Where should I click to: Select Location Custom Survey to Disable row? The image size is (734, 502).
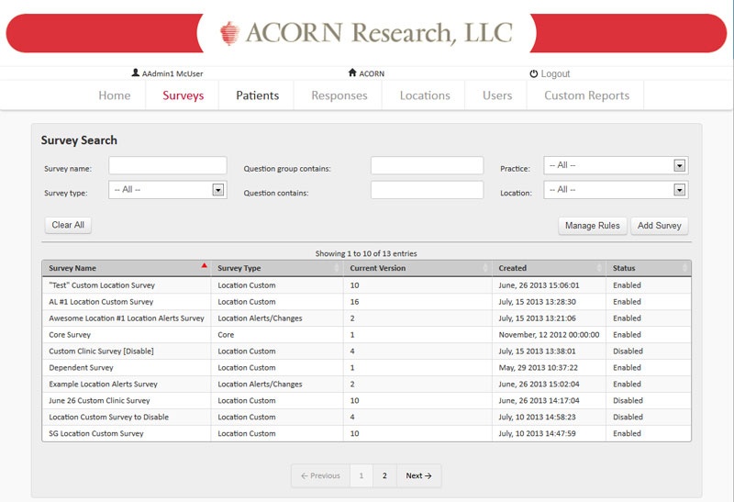366,417
